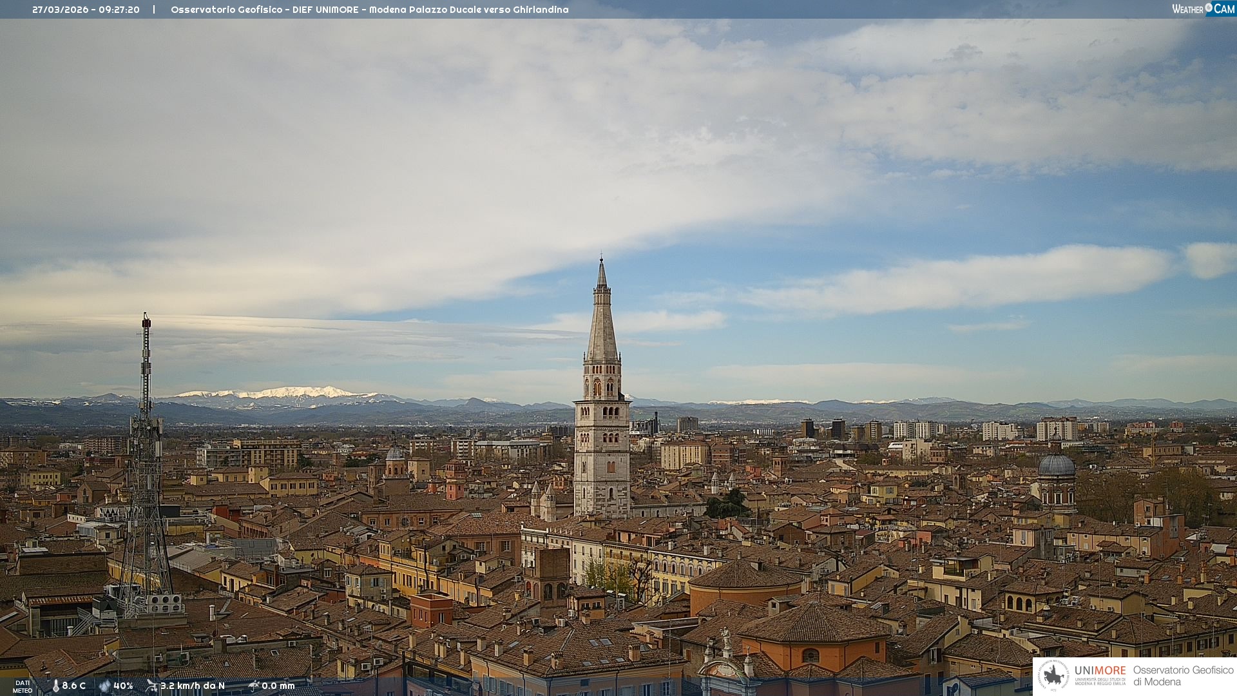Click the 27/03/2026 09:27:20 timestamp

coord(86,10)
